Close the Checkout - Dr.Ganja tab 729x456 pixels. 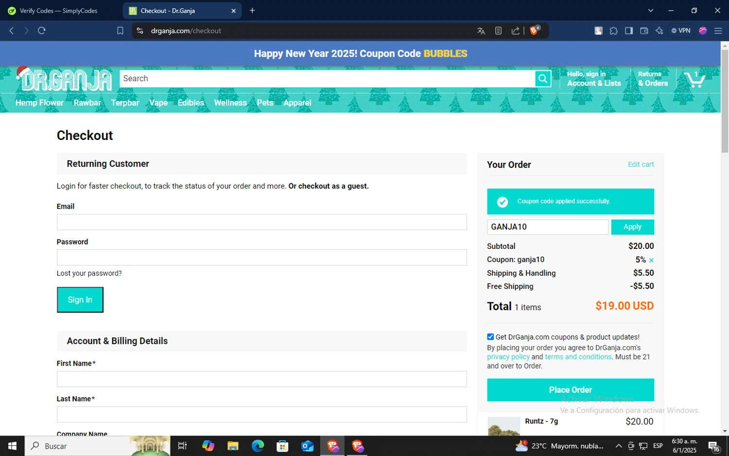[233, 11]
